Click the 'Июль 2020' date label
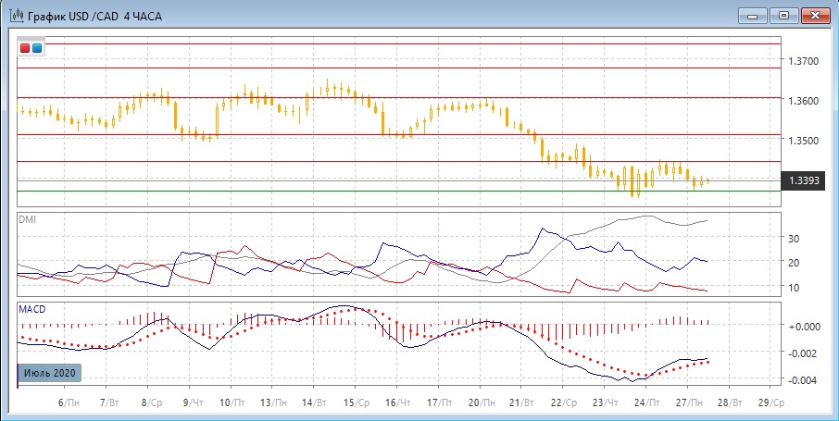The height and width of the screenshot is (421, 839). tap(50, 372)
